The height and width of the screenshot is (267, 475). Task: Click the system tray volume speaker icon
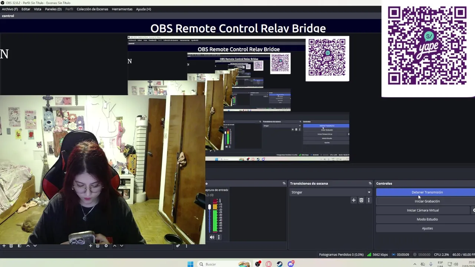point(457,264)
